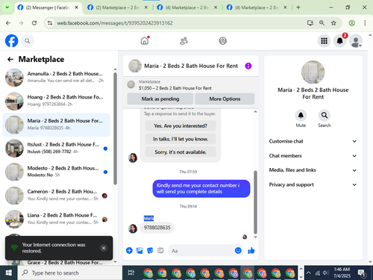The width and height of the screenshot is (373, 280).
Task: Choose a GIF icon in composer
Action: pos(160,250)
